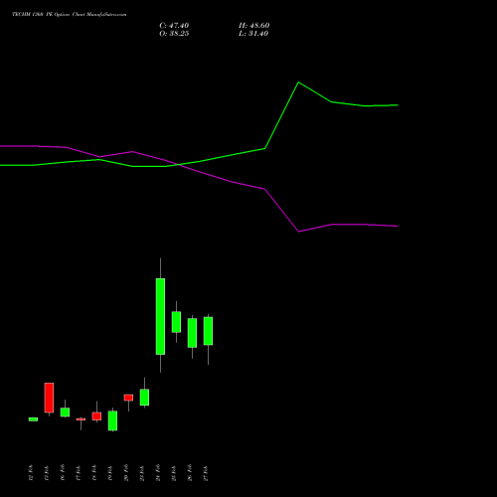Select the large red candlestick for 13 Feb
Screen dimensions: 497x497
coord(49,398)
